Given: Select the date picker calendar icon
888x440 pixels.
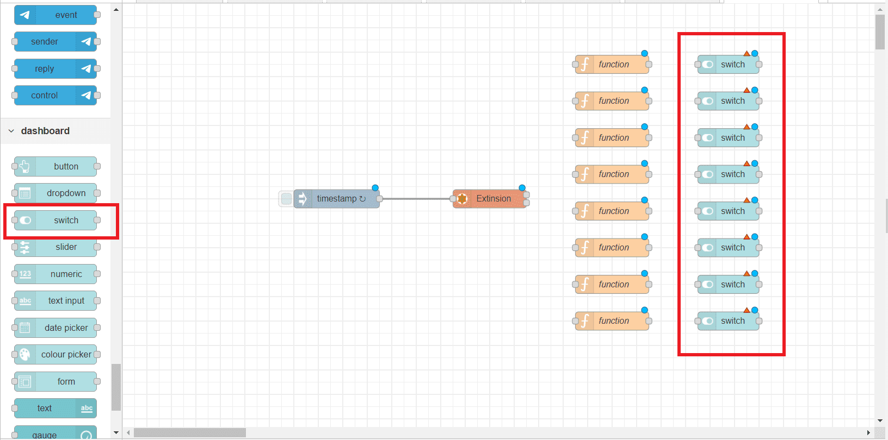Looking at the screenshot, I should coord(25,328).
